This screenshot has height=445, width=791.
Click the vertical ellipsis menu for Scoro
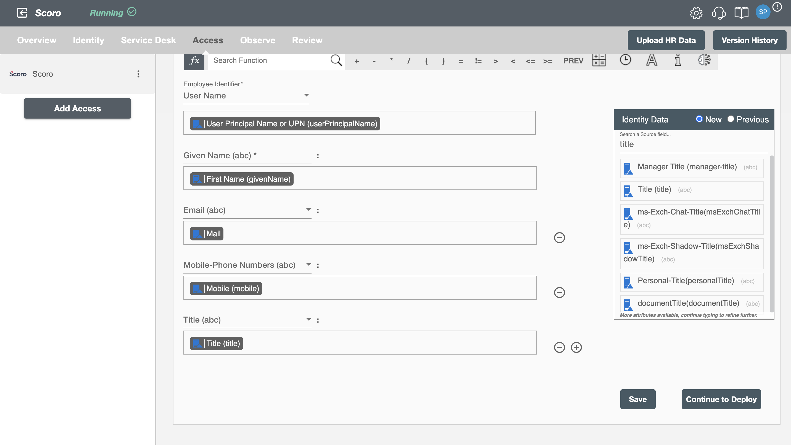click(x=138, y=74)
